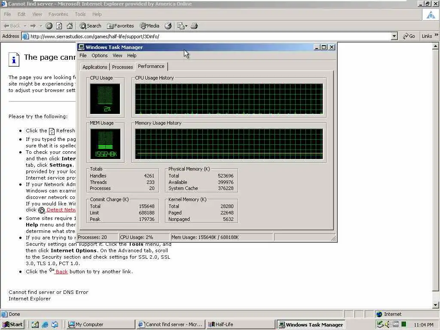Click the History icon in IE toolbar
Image resolution: width=440 pixels, height=330 pixels.
pyautogui.click(x=168, y=26)
